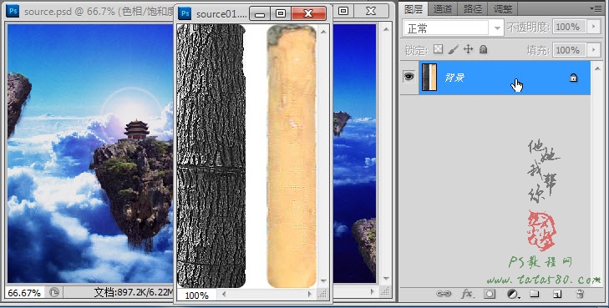This screenshot has width=609, height=308.
Task: Toggle lock transparent pixels
Action: point(438,49)
